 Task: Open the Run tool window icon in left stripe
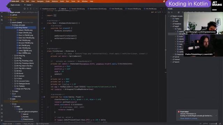[2, 109]
